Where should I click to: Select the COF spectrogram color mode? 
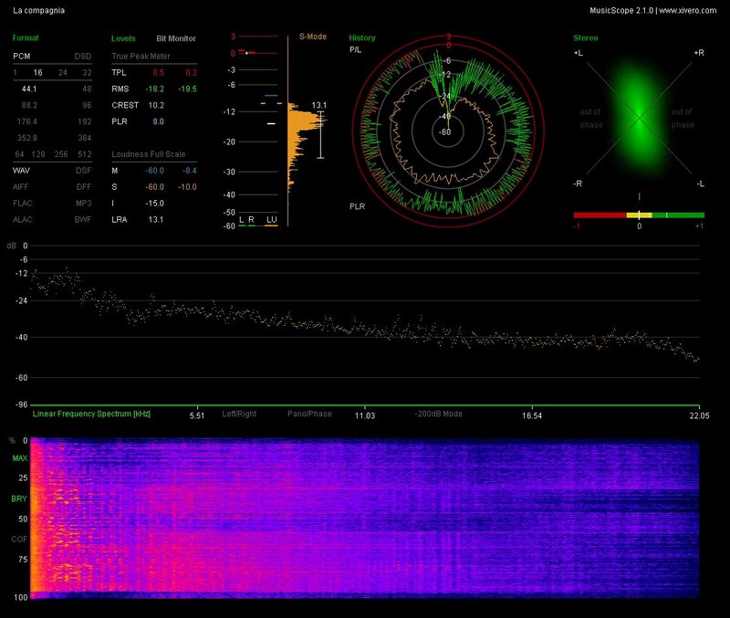click(19, 539)
